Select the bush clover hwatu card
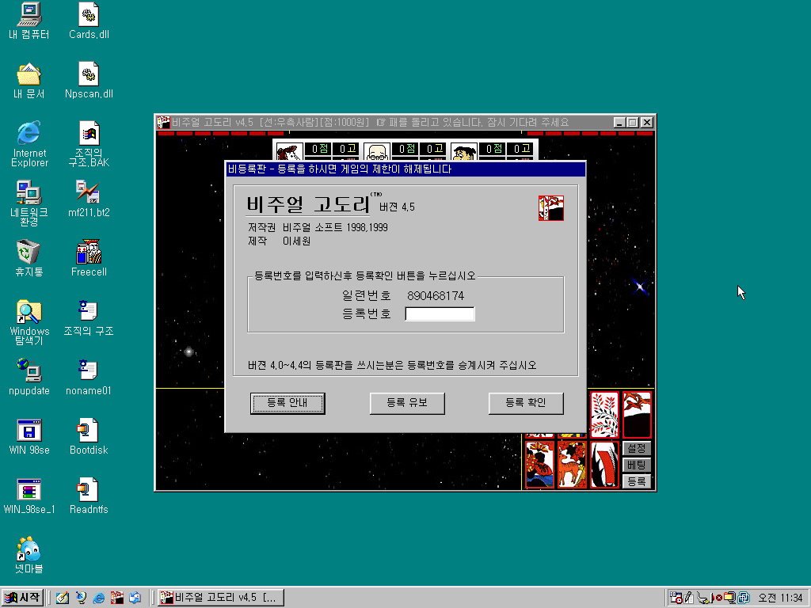 click(x=604, y=415)
